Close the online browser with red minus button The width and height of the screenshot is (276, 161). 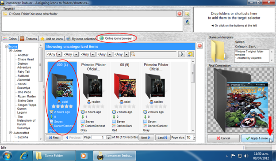click(x=199, y=45)
